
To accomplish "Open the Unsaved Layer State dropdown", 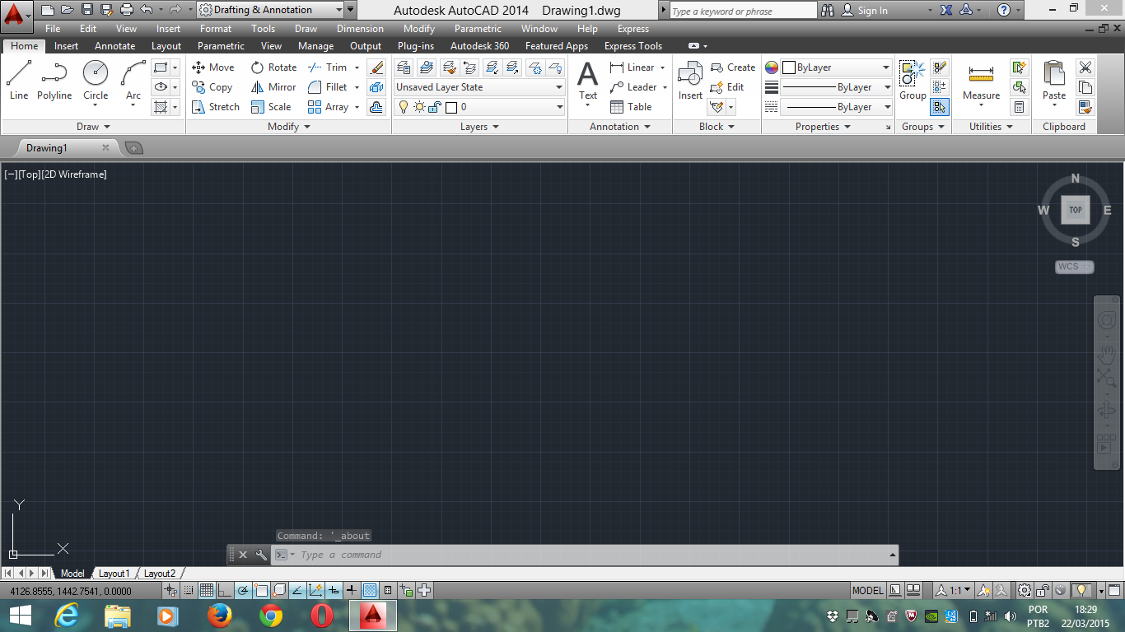I will pyautogui.click(x=479, y=87).
